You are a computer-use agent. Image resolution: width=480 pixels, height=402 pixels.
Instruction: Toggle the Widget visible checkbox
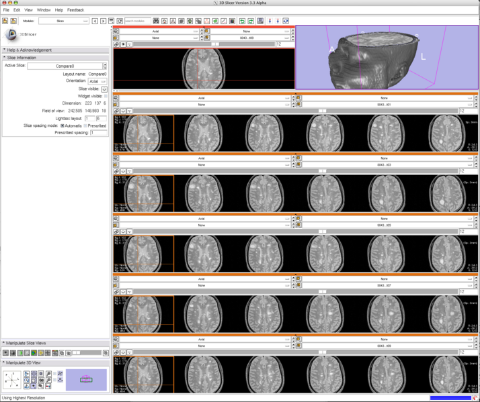[x=106, y=96]
